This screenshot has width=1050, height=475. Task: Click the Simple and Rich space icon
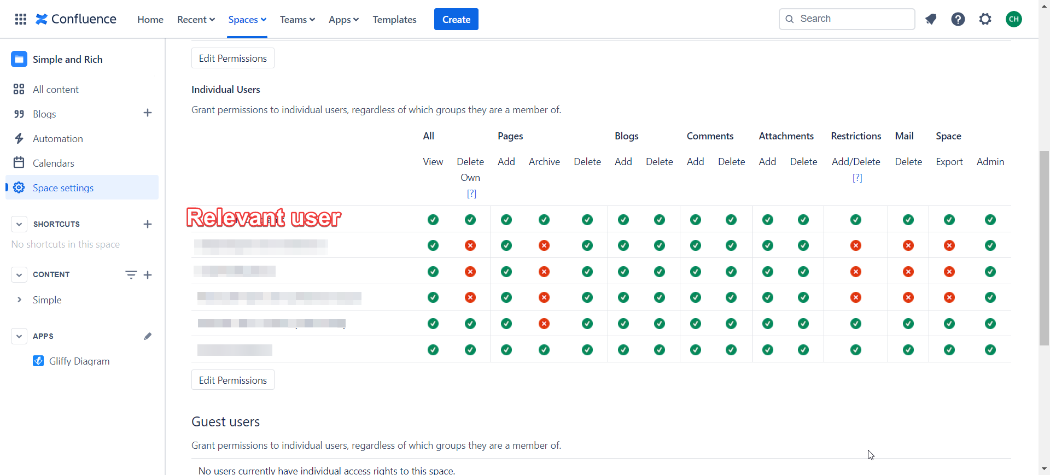pos(19,59)
